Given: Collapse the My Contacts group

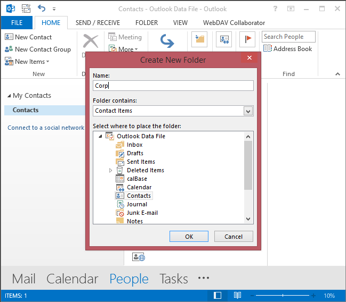Looking at the screenshot, I should [9, 96].
